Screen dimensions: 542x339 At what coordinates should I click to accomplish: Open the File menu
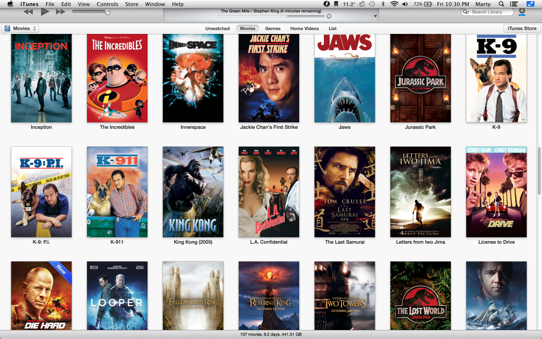pyautogui.click(x=50, y=4)
